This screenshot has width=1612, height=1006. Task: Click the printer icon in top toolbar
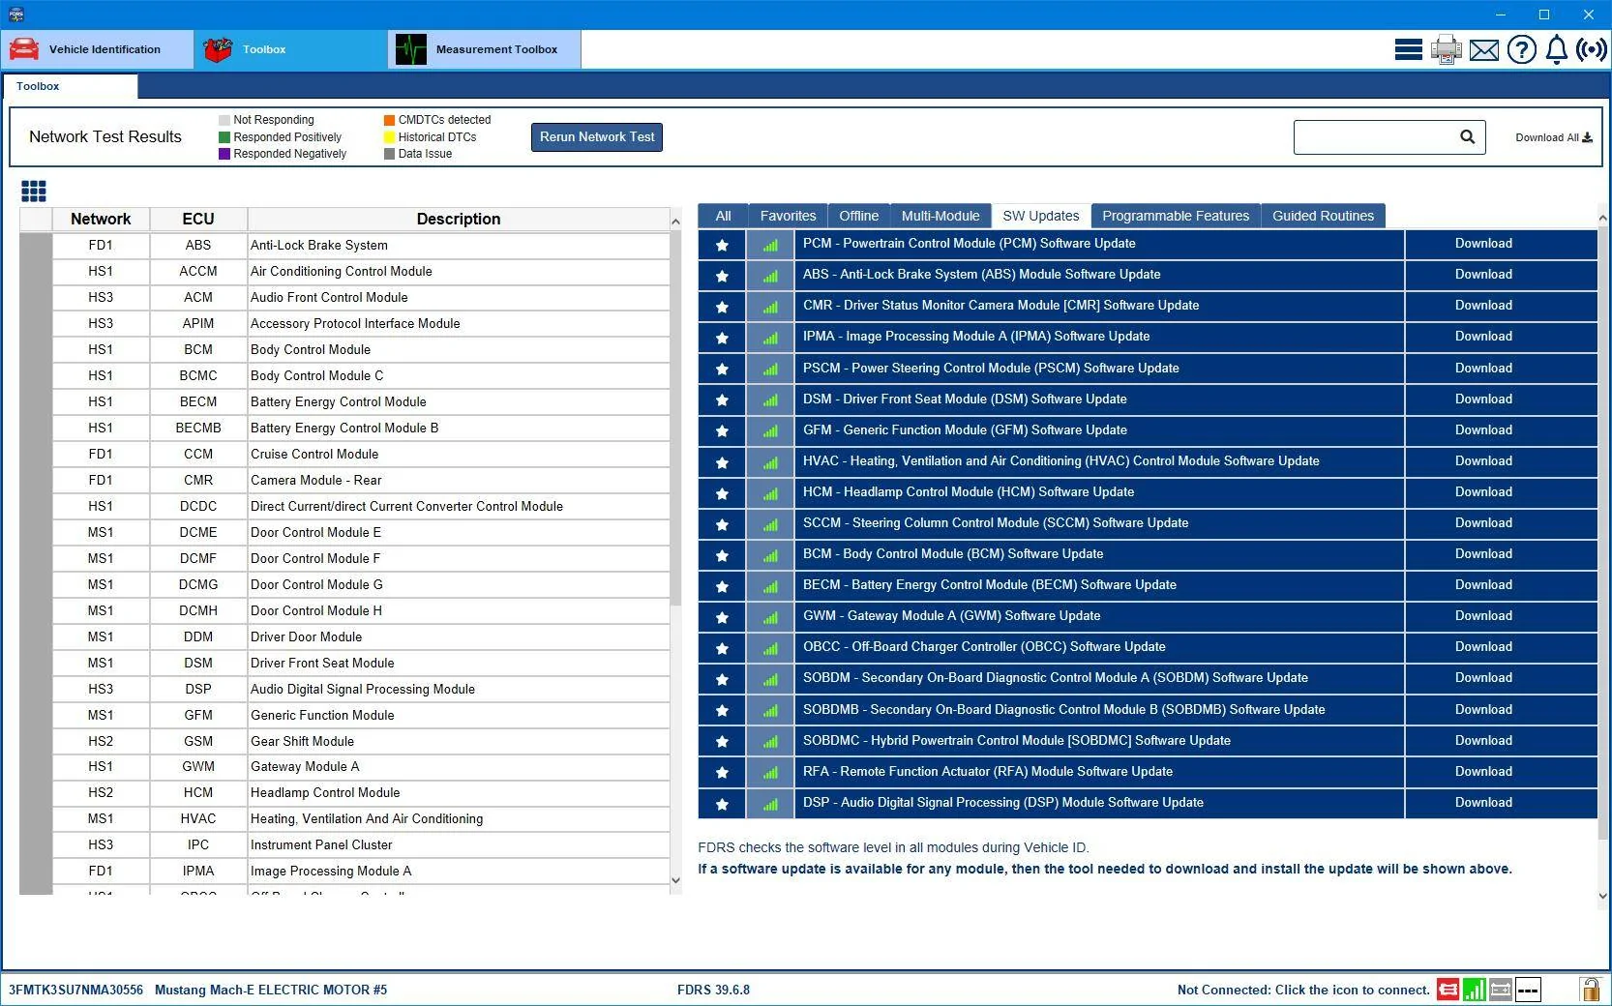point(1446,49)
